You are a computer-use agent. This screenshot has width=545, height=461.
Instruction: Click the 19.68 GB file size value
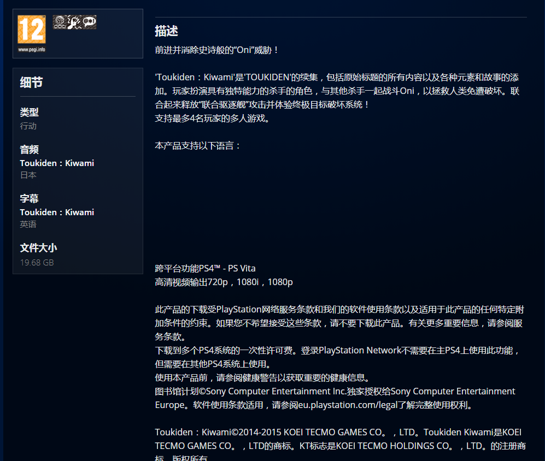37,262
